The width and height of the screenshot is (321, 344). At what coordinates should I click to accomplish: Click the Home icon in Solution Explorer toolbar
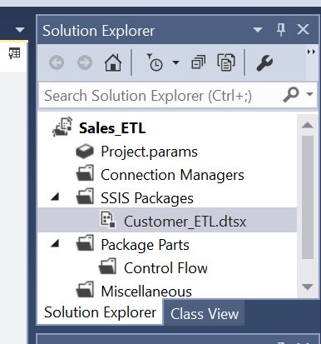point(113,62)
